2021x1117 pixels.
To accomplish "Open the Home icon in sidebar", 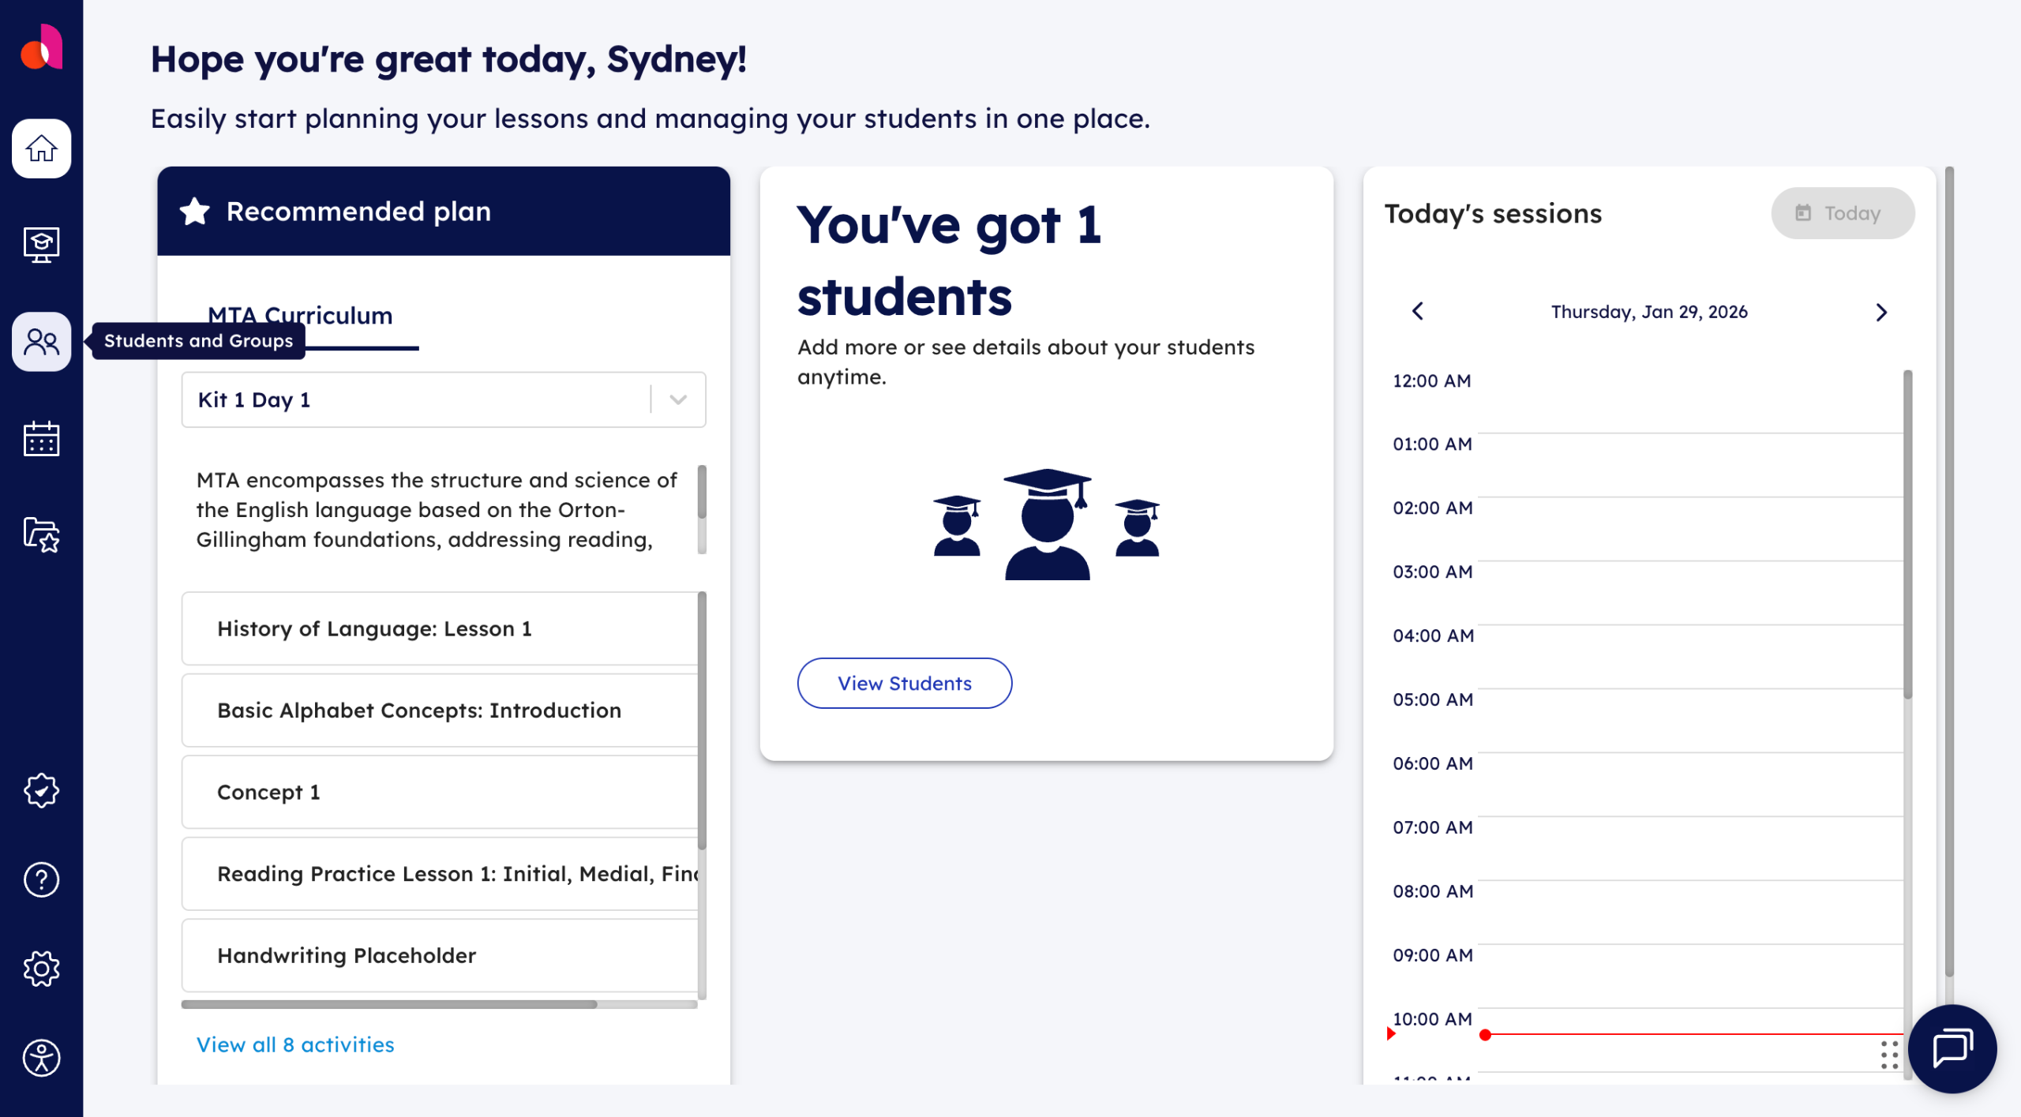I will coord(41,148).
